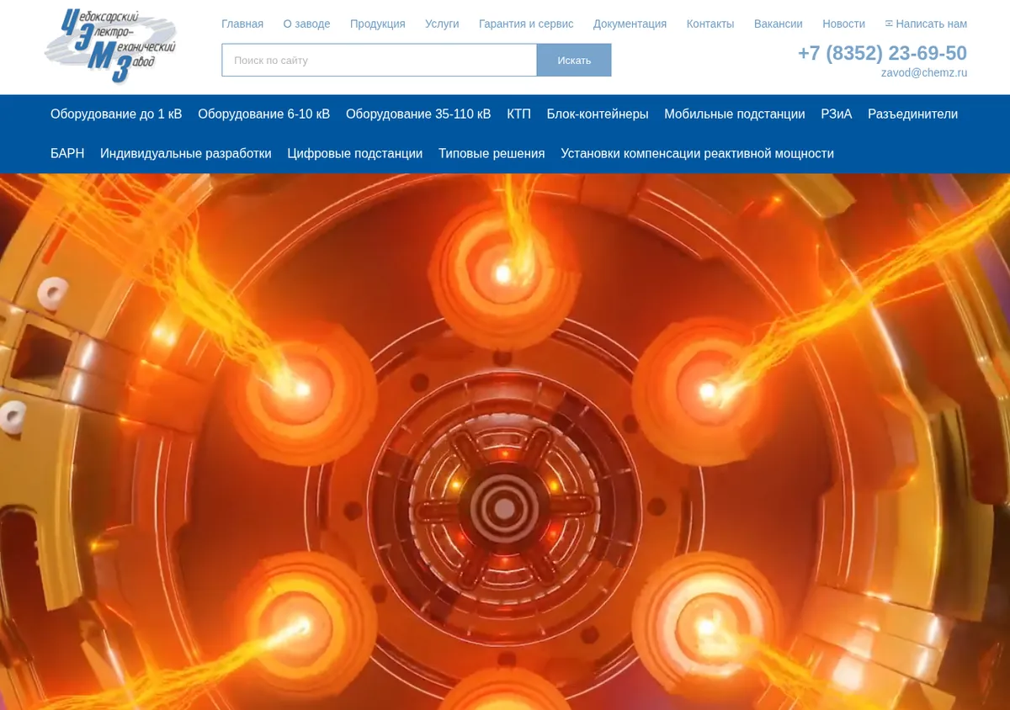
Task: Focus the Поиск по сайту field
Action: [x=380, y=60]
